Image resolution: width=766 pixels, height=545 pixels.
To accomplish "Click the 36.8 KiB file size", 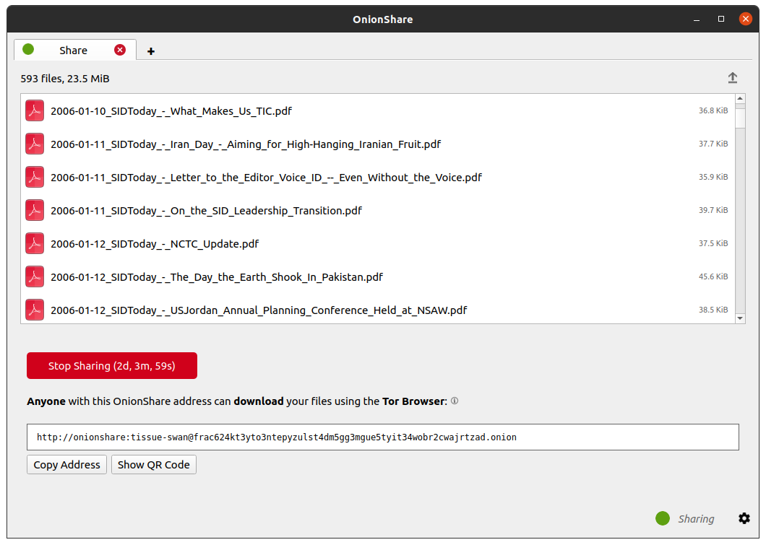I will pos(713,110).
